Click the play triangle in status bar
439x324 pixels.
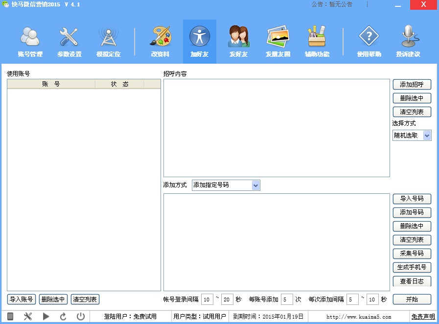click(x=46, y=317)
